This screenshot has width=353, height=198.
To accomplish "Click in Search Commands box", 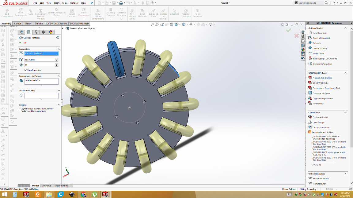I will [311, 3].
